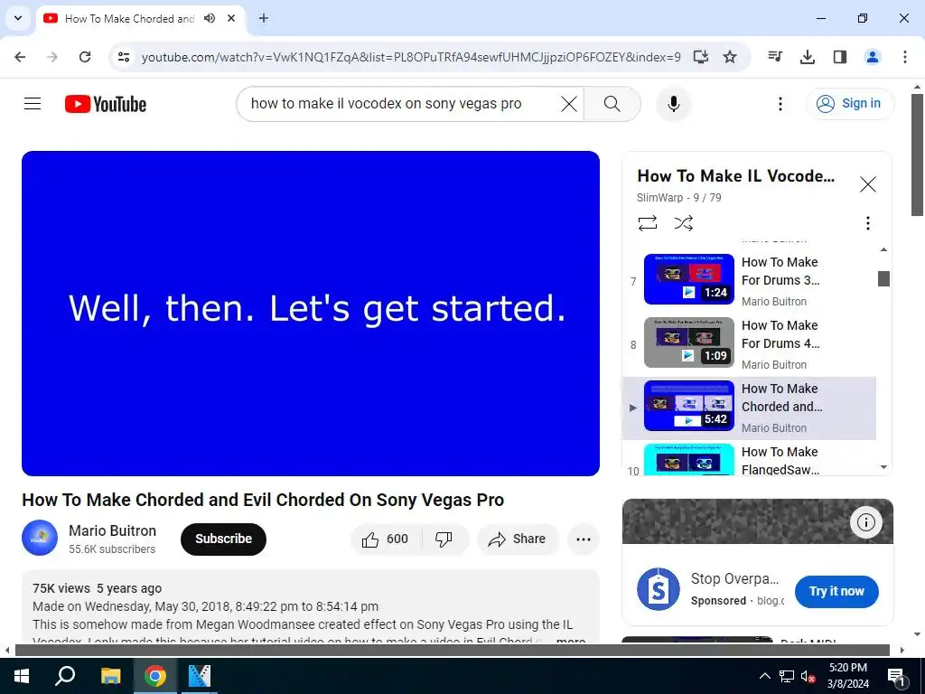Open notification center
The image size is (925, 694).
[897, 677]
